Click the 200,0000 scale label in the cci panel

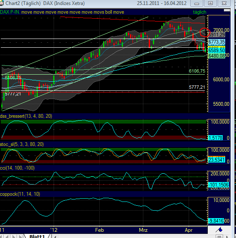point(220,174)
